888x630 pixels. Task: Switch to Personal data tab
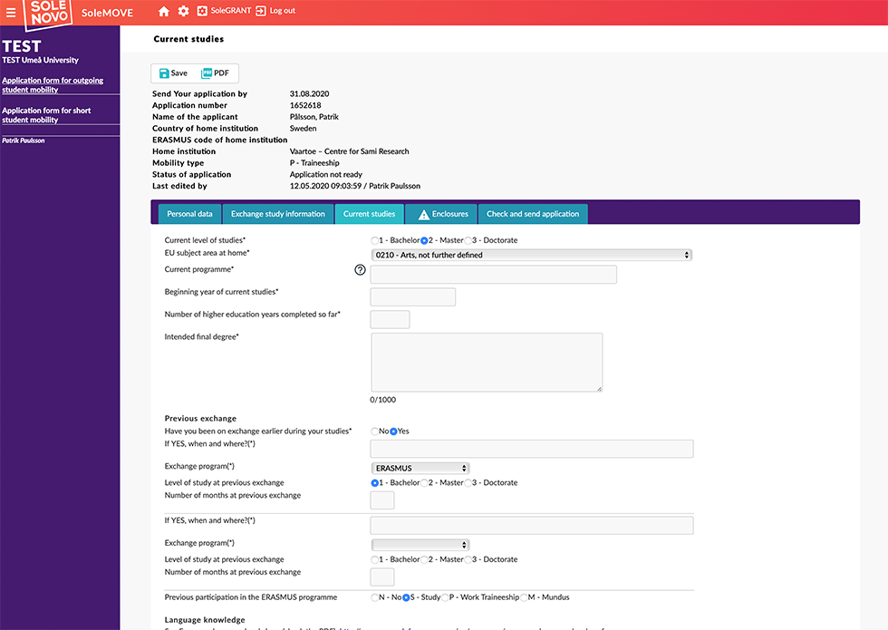189,214
